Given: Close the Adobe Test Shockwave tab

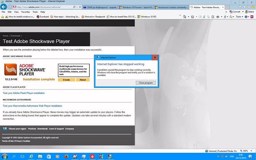Looking at the screenshot, I should click(223, 8).
